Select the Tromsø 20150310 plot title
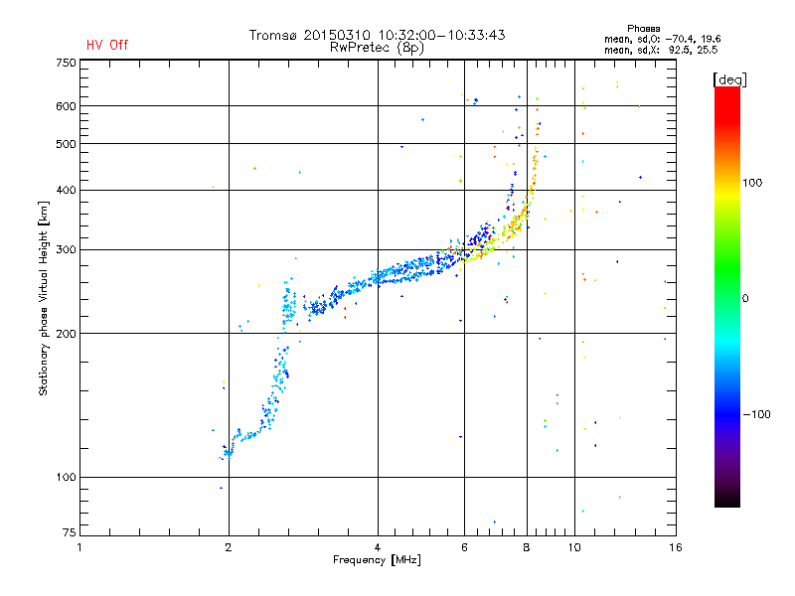 [x=377, y=35]
